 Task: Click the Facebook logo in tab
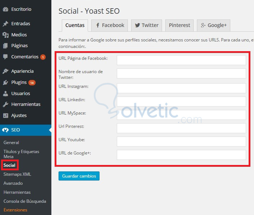point(98,25)
